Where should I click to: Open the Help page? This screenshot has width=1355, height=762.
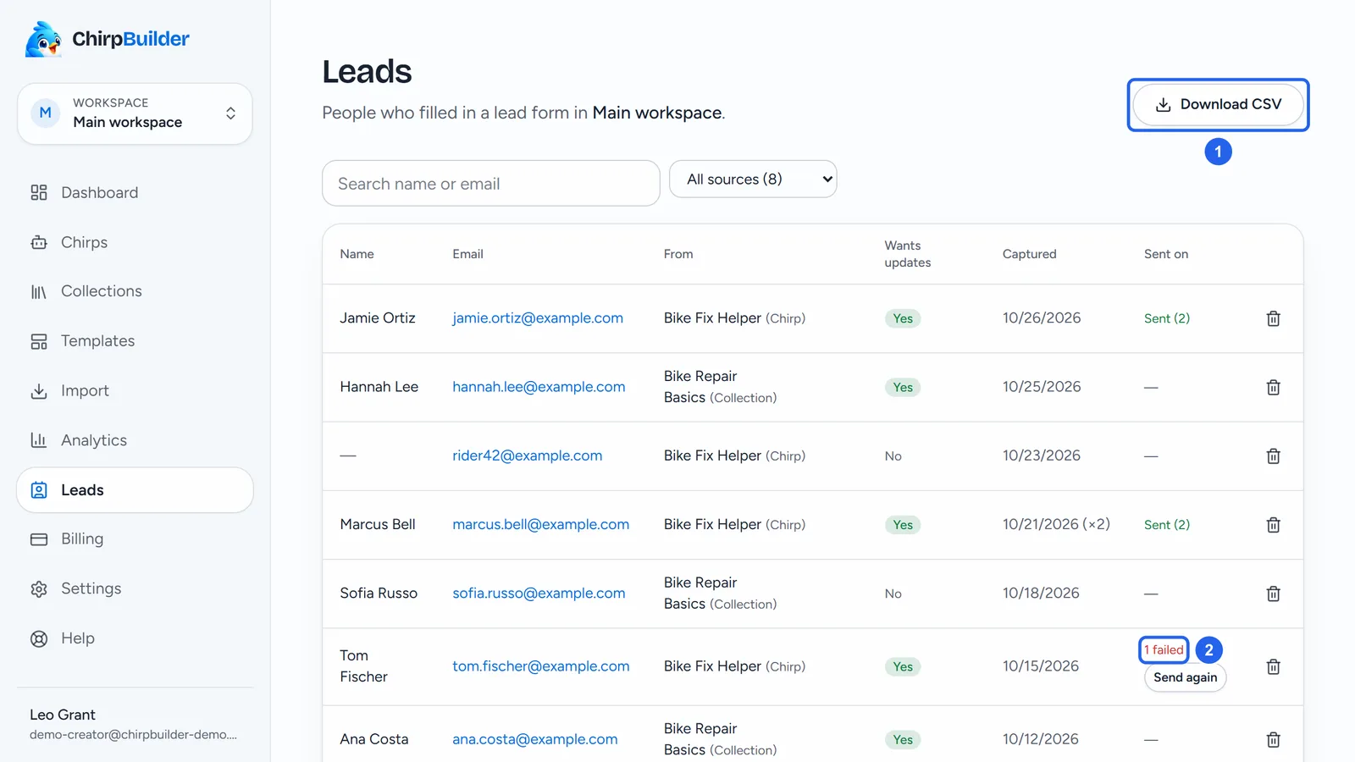135,638
